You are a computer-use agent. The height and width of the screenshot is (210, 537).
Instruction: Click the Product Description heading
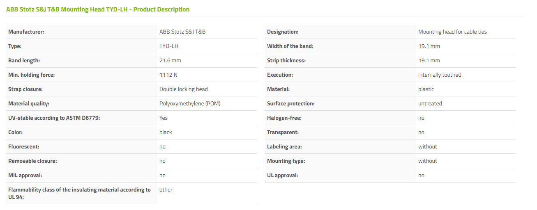click(98, 9)
